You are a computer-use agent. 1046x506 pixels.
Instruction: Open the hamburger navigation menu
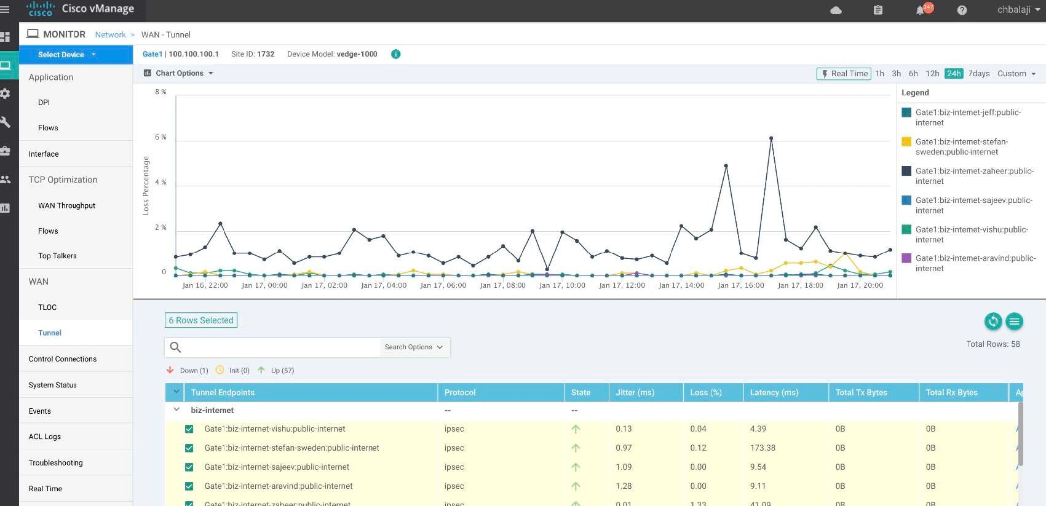pyautogui.click(x=5, y=9)
